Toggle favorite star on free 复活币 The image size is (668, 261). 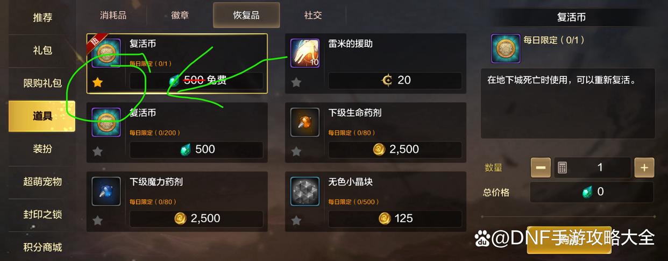[x=97, y=82]
